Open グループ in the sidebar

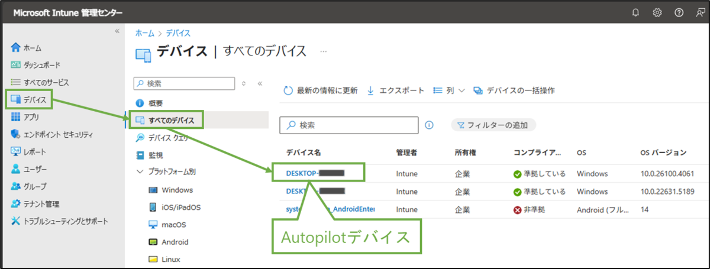(28, 186)
